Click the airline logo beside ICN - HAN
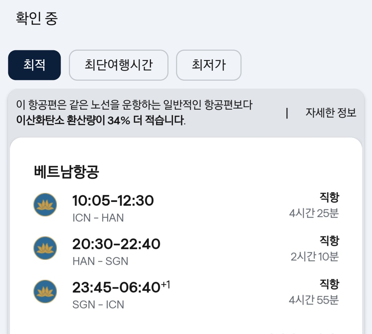Viewport: 372px width, 334px height. (x=45, y=205)
